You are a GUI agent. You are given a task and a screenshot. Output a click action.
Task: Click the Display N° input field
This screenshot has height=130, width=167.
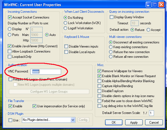pyautogui.click(x=36, y=29)
